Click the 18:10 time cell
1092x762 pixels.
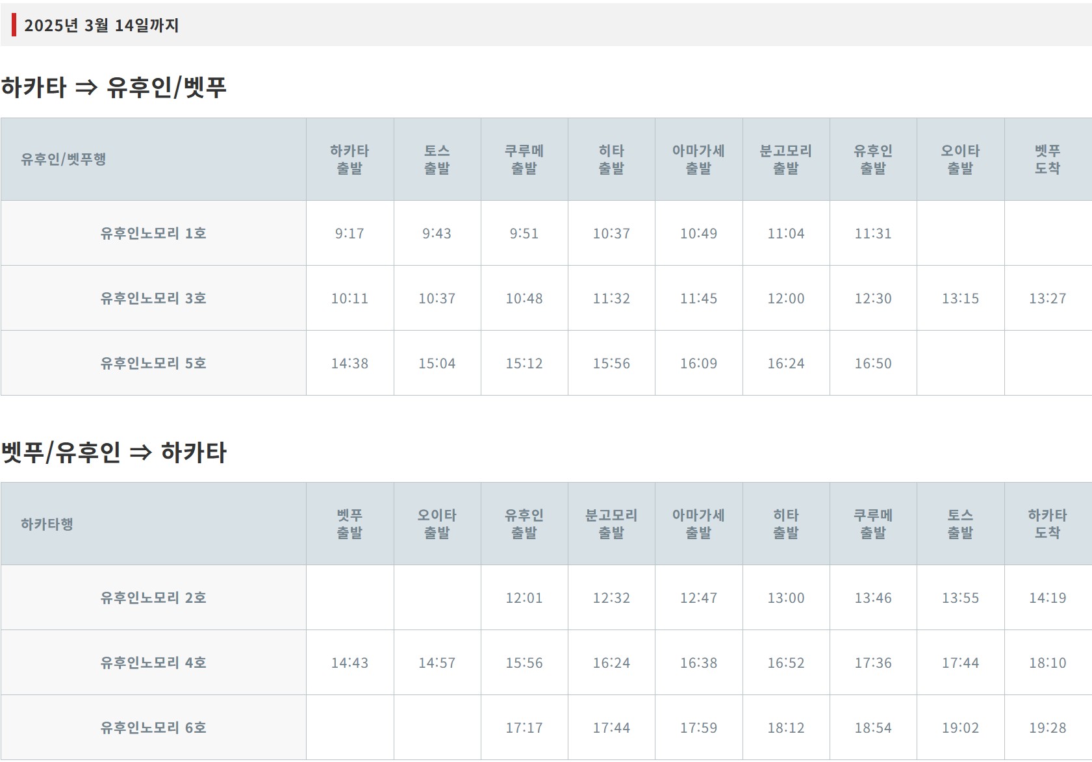[x=1048, y=663]
